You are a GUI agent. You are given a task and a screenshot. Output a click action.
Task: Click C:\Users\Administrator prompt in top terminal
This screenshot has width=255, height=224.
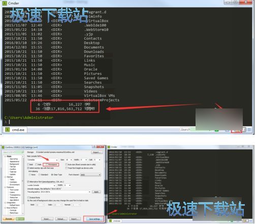point(29,118)
